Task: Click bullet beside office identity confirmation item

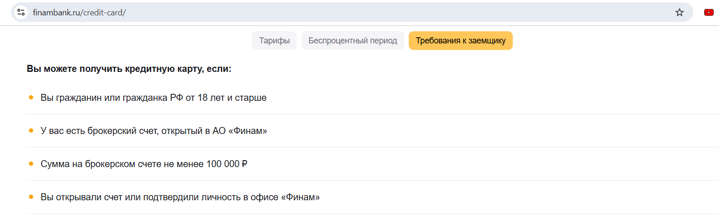Action: pyautogui.click(x=31, y=197)
